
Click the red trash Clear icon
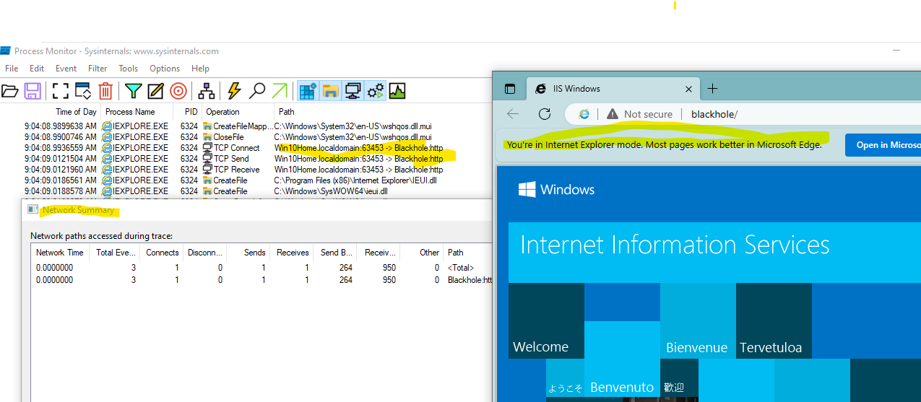pos(105,91)
